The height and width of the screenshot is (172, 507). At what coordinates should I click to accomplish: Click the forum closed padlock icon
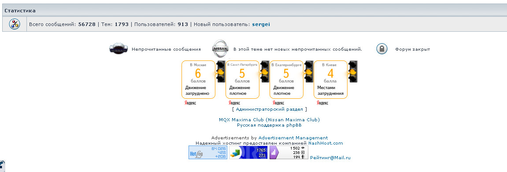(x=382, y=49)
